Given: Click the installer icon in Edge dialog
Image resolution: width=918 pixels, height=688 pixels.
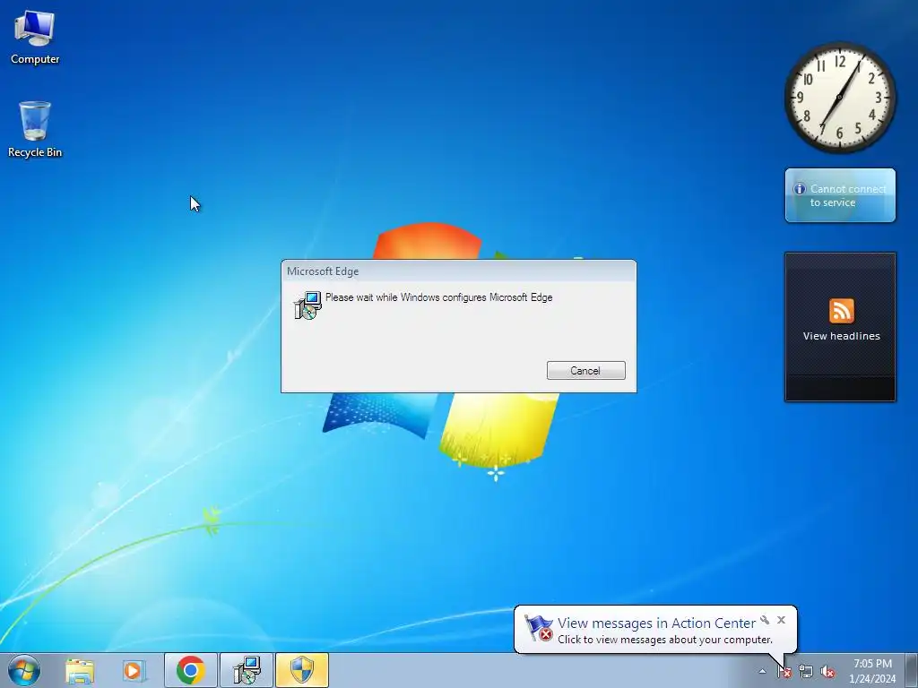Looking at the screenshot, I should pos(307,305).
